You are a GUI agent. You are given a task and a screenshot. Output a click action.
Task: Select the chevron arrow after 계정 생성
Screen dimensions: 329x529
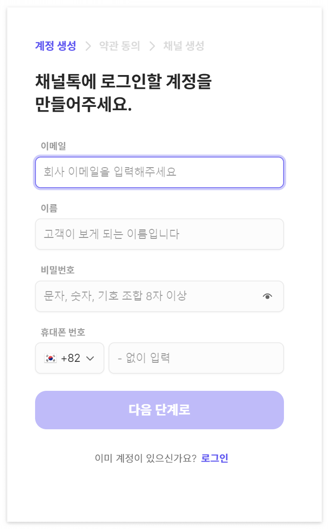(88, 46)
